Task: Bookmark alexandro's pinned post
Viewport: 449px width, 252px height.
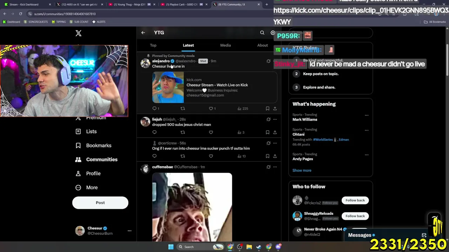Action: tap(267, 108)
